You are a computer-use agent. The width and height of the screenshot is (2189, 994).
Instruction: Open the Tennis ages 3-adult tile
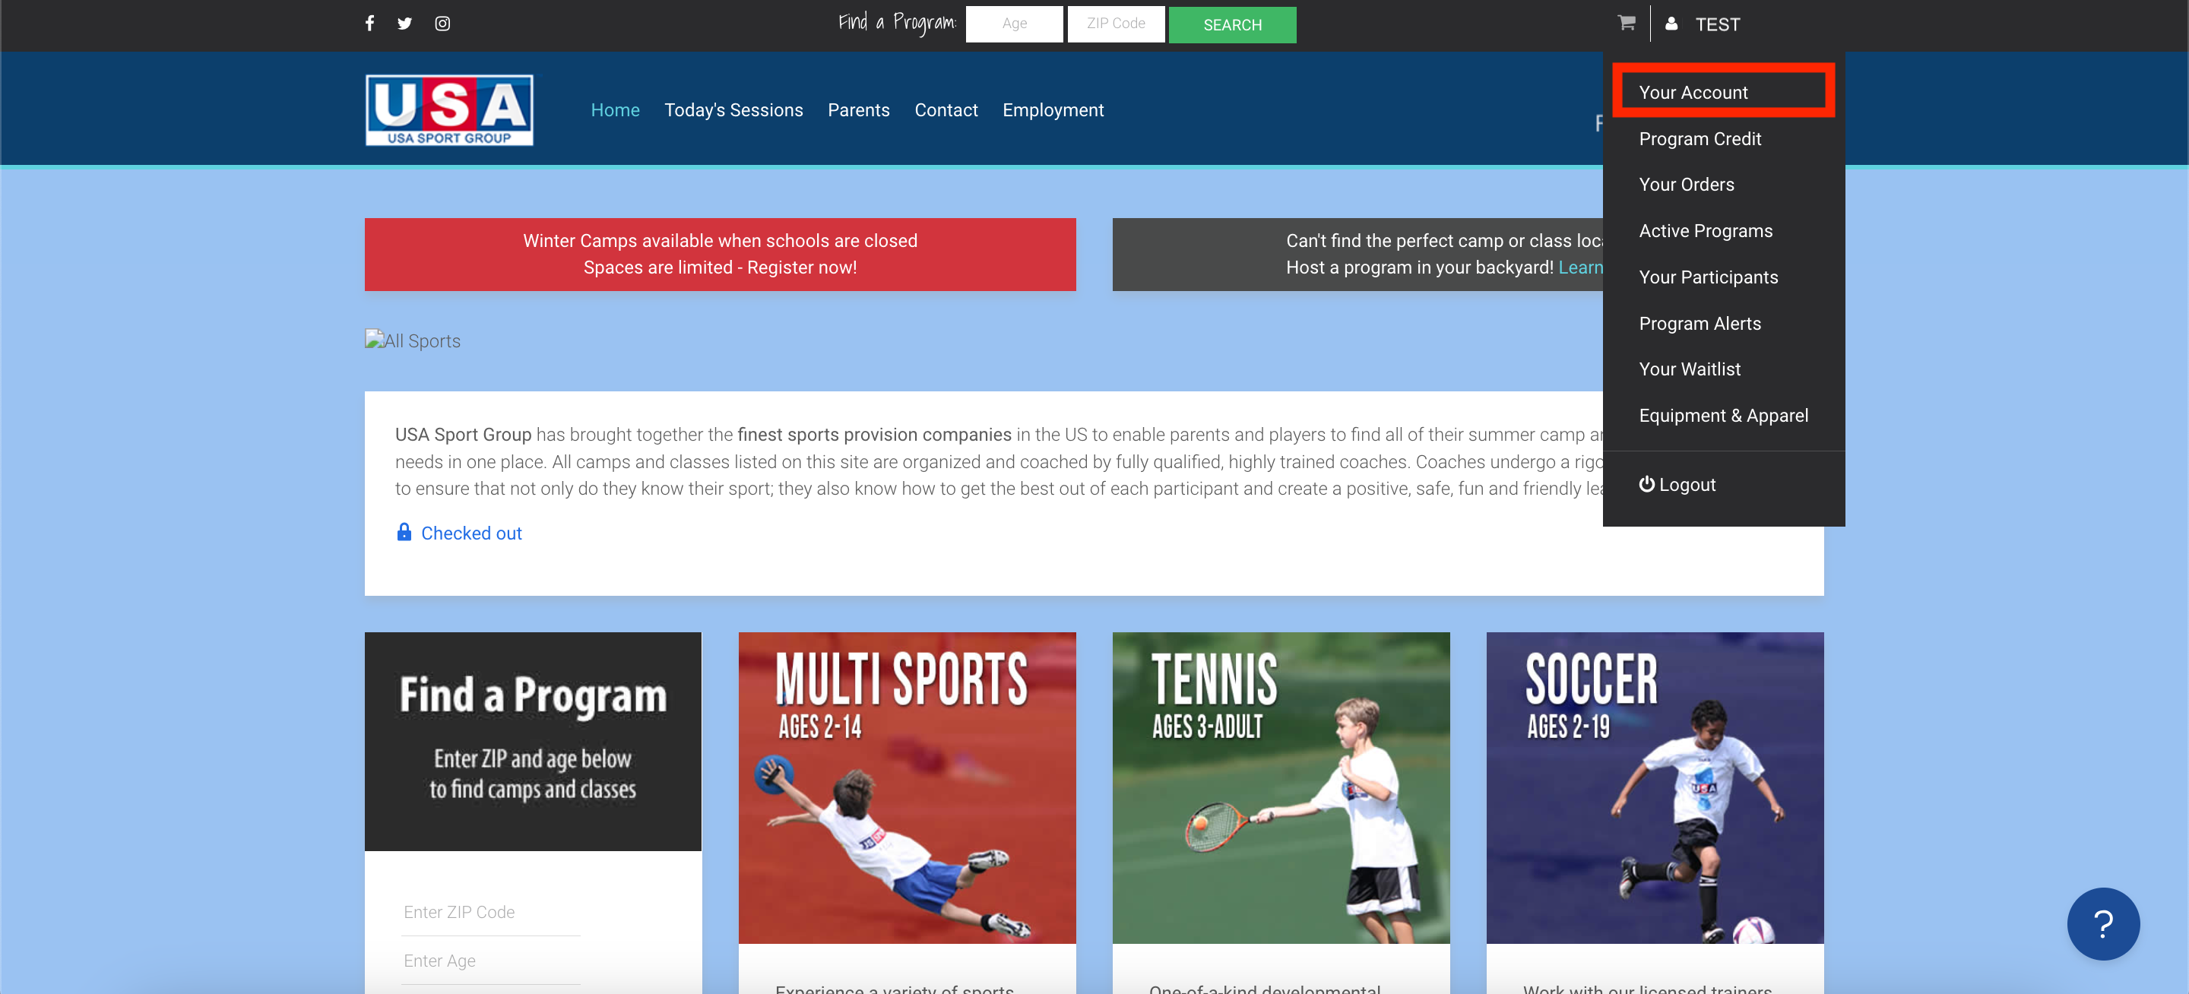[x=1281, y=787]
